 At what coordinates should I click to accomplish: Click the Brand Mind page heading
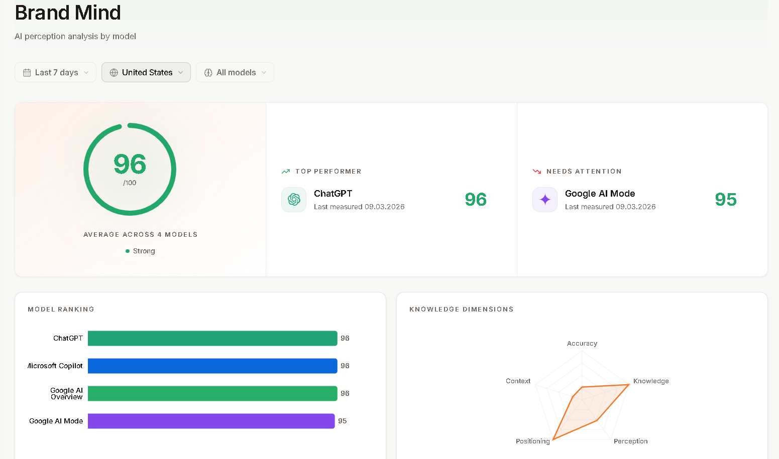68,13
